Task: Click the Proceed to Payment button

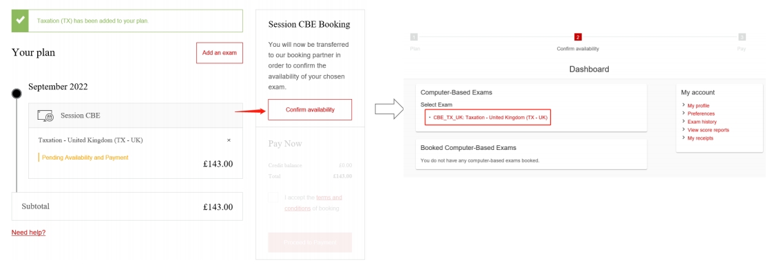Action: point(310,242)
